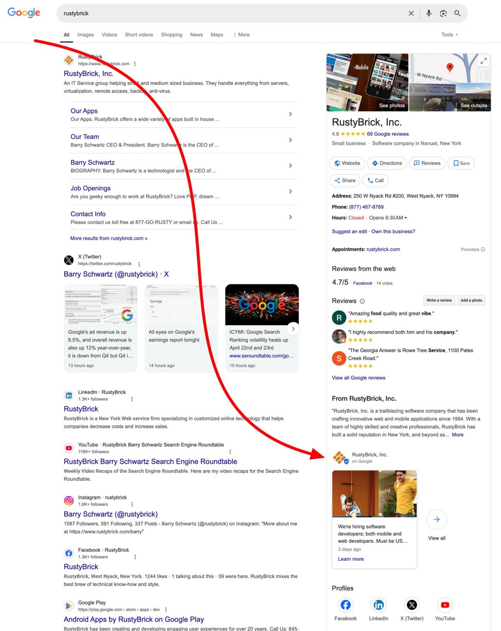Click Learn more on hiring post
This screenshot has width=501, height=631.
tap(351, 559)
